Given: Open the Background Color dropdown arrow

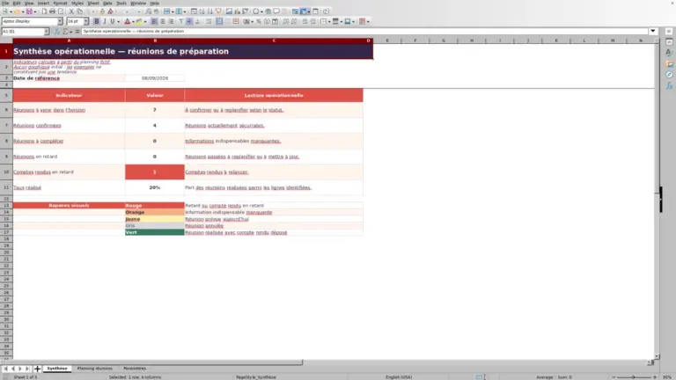Looking at the screenshot, I should point(145,21).
